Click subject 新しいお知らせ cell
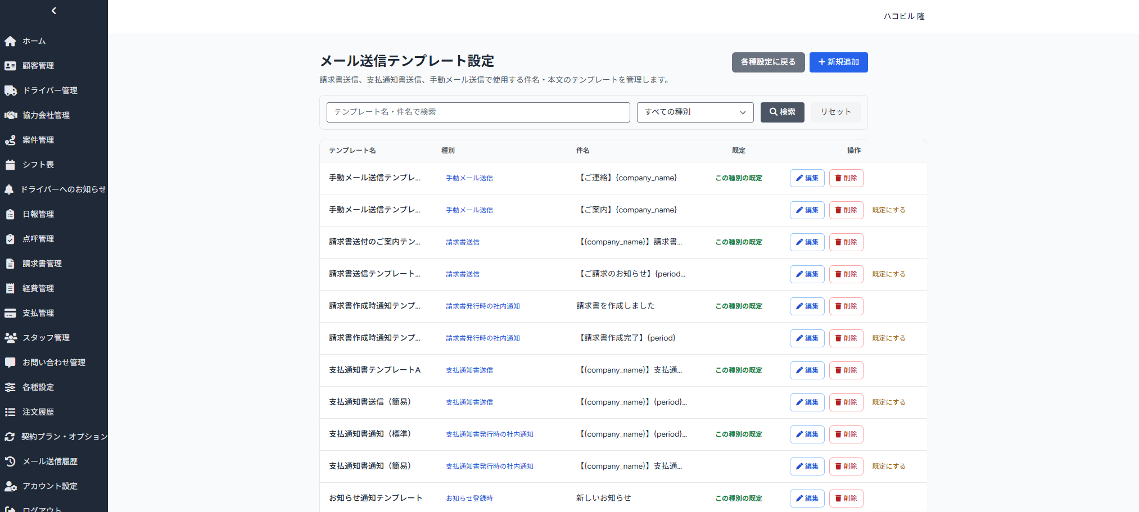The width and height of the screenshot is (1139, 512). click(x=603, y=498)
